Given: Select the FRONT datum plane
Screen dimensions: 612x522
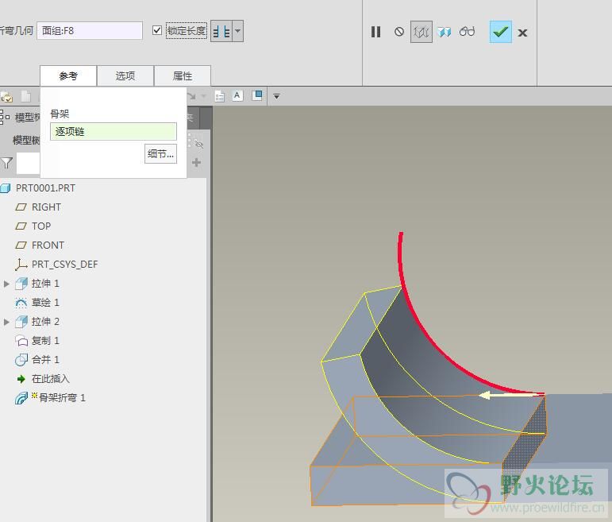Looking at the screenshot, I should pyautogui.click(x=48, y=246).
